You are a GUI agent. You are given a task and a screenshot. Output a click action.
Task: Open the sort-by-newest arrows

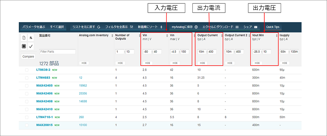[x=161, y=27]
